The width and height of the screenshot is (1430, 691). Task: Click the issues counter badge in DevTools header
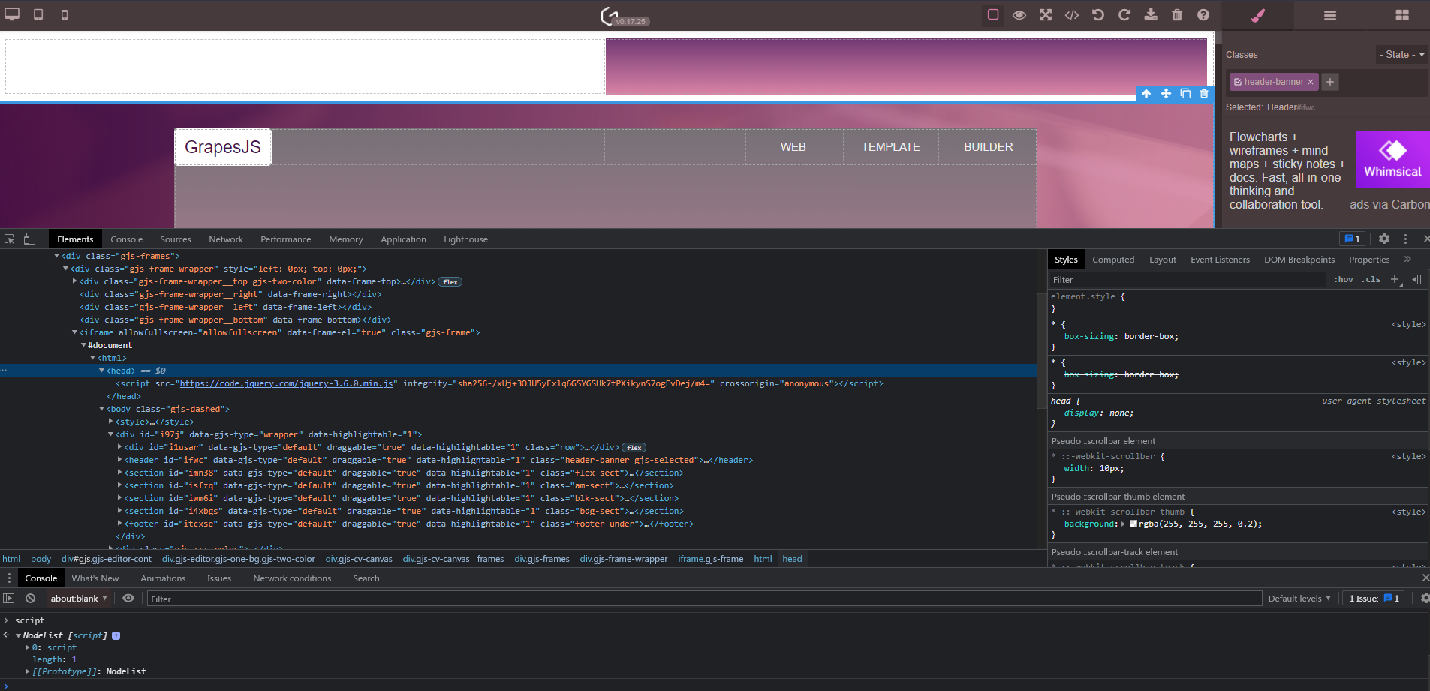(x=1353, y=239)
